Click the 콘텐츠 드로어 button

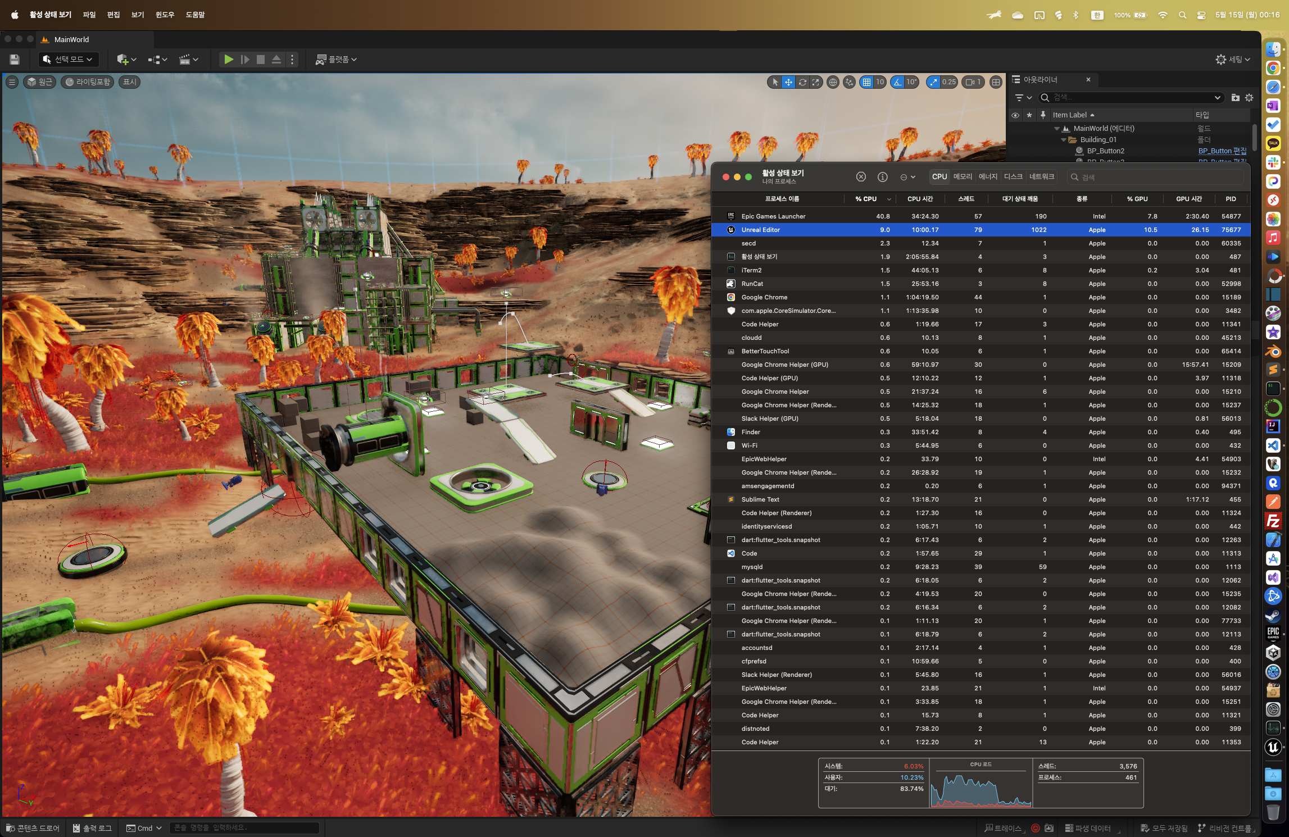coord(33,828)
